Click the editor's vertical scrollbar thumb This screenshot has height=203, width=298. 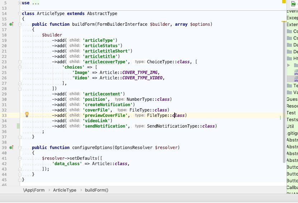[284, 92]
